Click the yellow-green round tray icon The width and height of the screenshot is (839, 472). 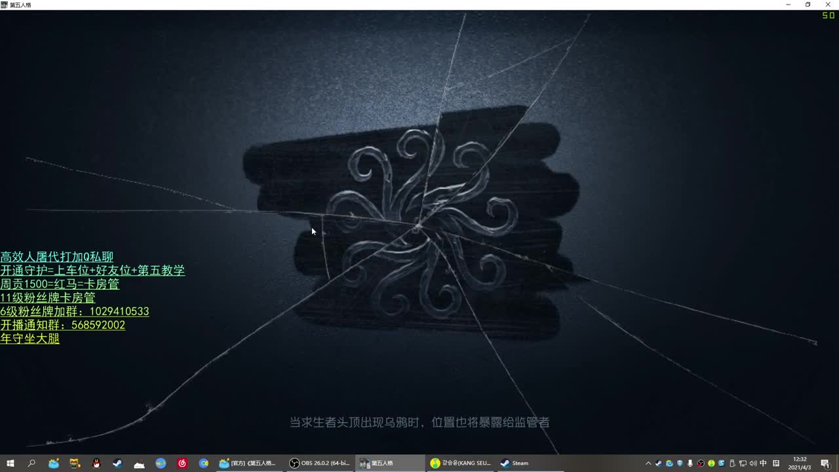pyautogui.click(x=711, y=463)
